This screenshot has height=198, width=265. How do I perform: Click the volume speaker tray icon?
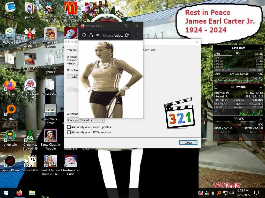click(232, 193)
